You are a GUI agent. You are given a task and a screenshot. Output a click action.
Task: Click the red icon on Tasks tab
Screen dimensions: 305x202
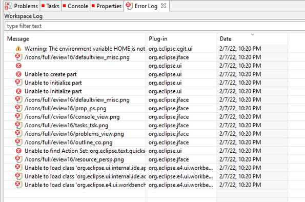tap(43, 6)
